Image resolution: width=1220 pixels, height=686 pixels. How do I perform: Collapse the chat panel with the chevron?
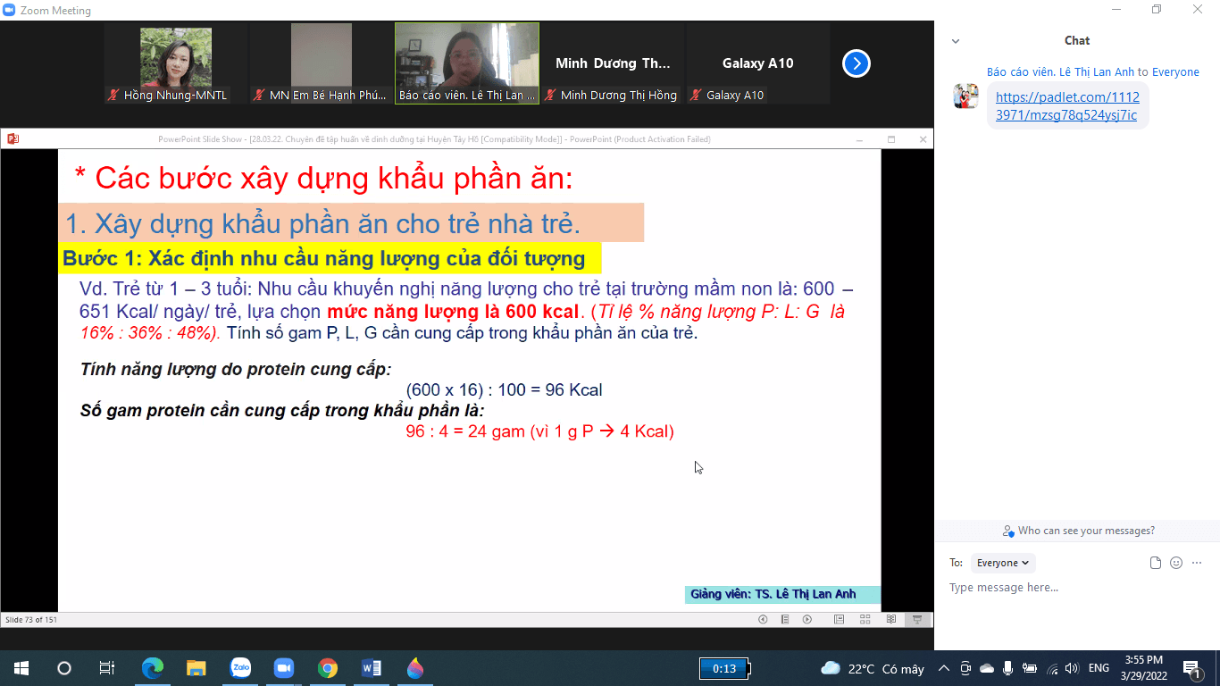pos(955,40)
